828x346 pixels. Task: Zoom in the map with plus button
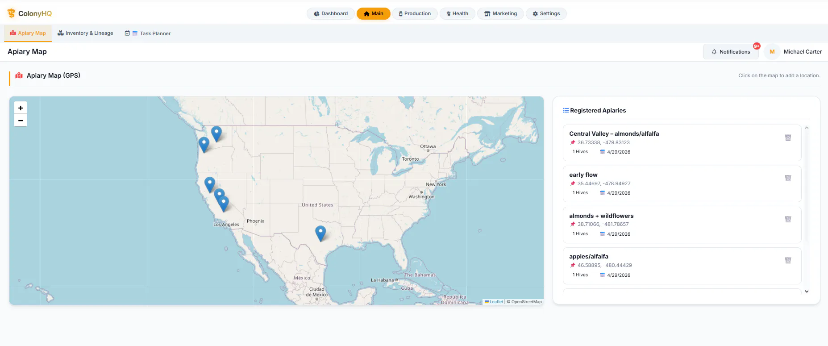21,108
